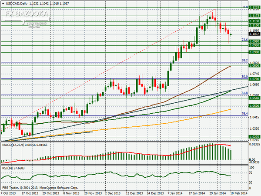The width and height of the screenshot is (261, 196).
Task: Click the 8 Nov 2013 date label
Action: (x=72, y=193)
